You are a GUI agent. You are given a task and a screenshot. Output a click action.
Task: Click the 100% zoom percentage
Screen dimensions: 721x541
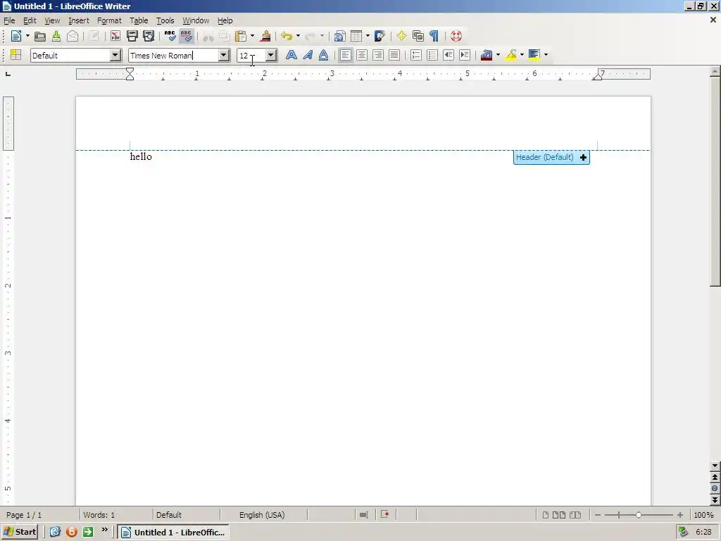pyautogui.click(x=703, y=515)
